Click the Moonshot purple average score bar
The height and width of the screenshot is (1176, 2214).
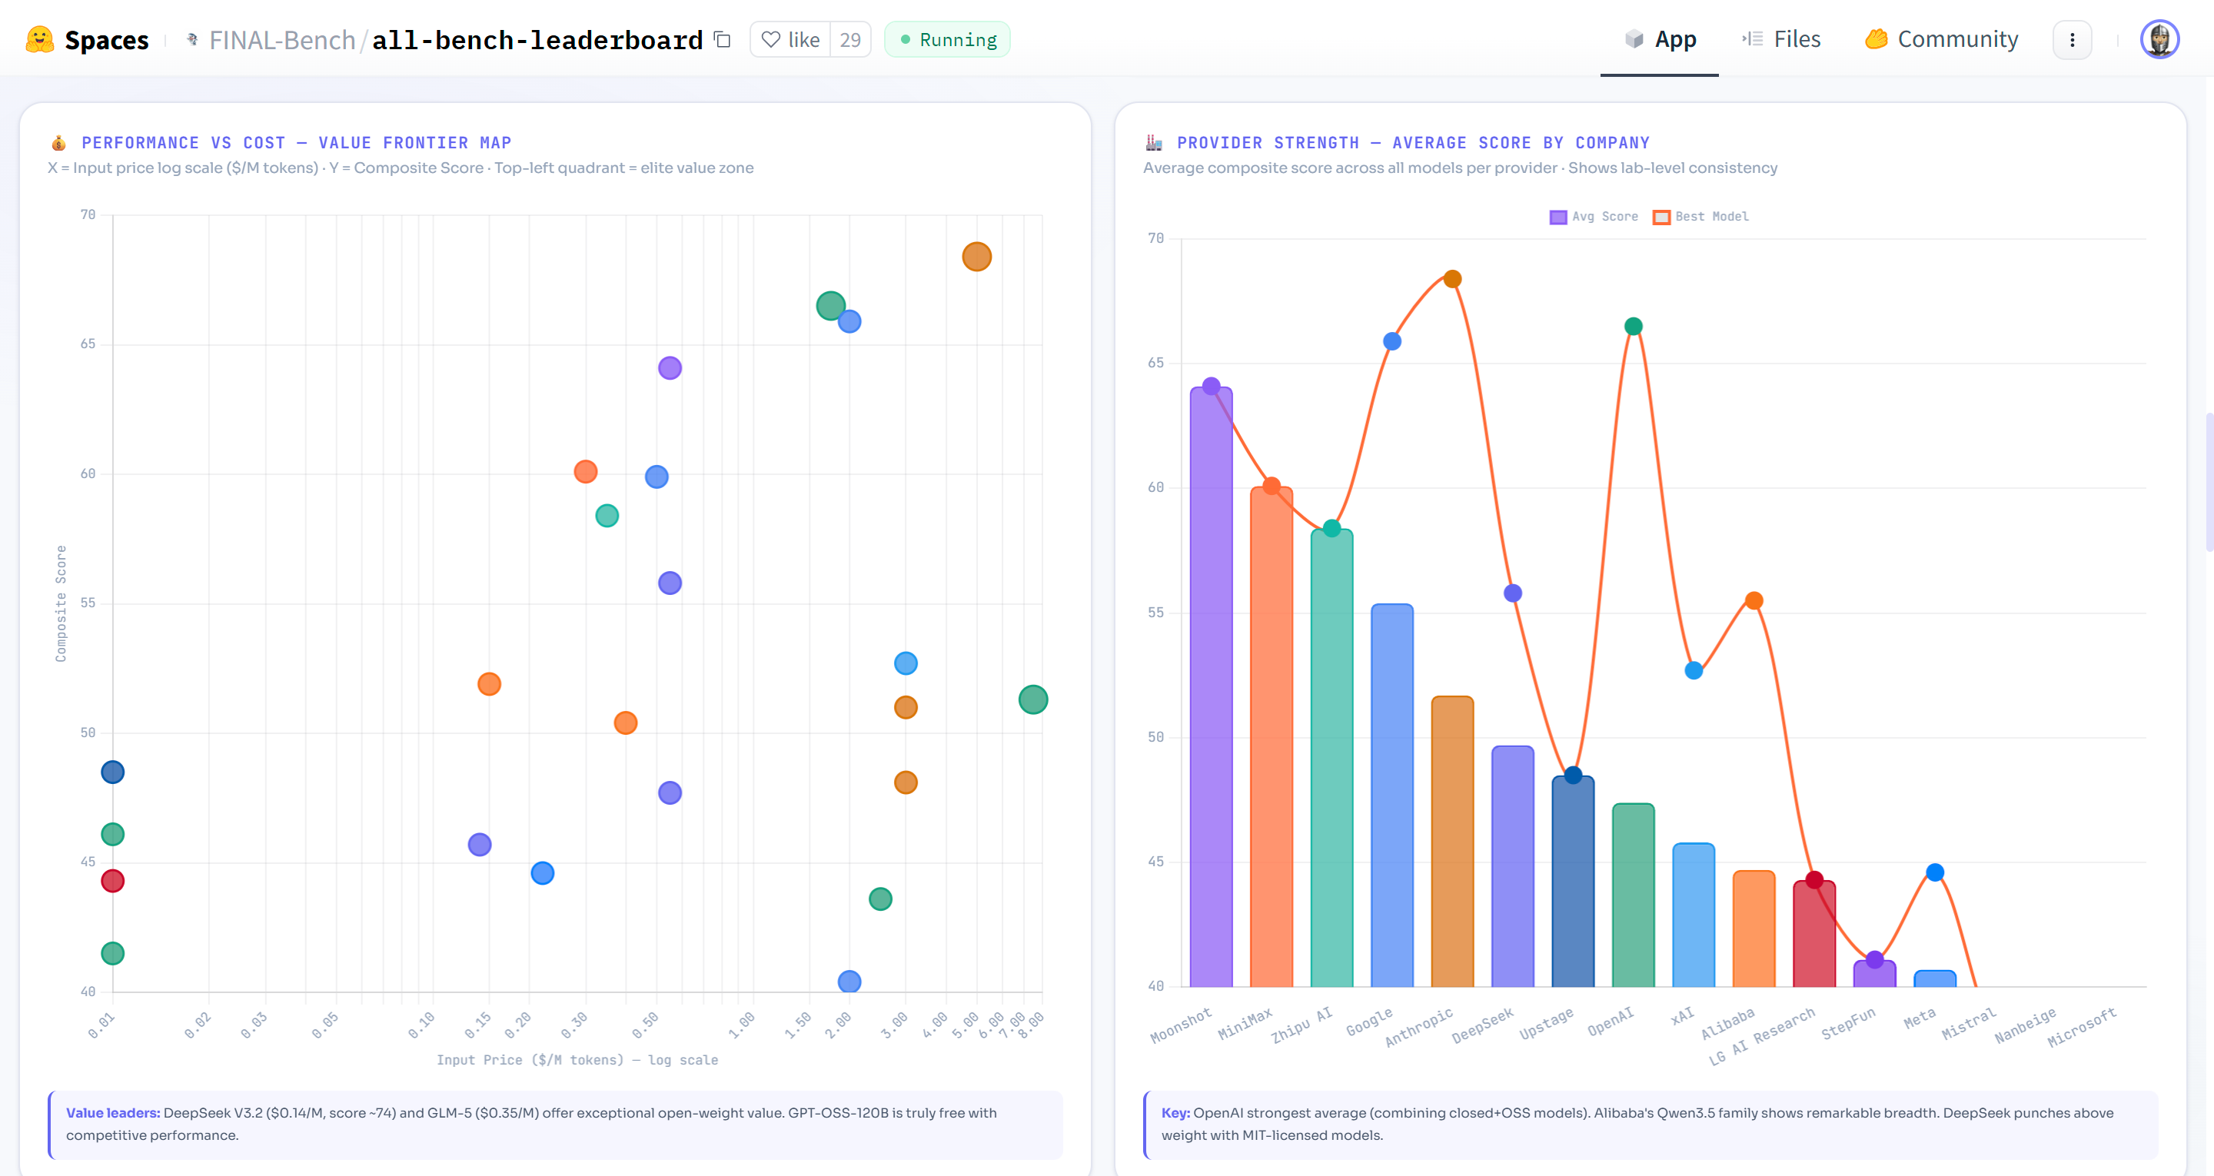1211,688
